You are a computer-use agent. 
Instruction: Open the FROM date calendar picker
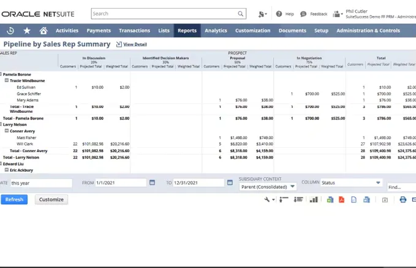tap(152, 183)
